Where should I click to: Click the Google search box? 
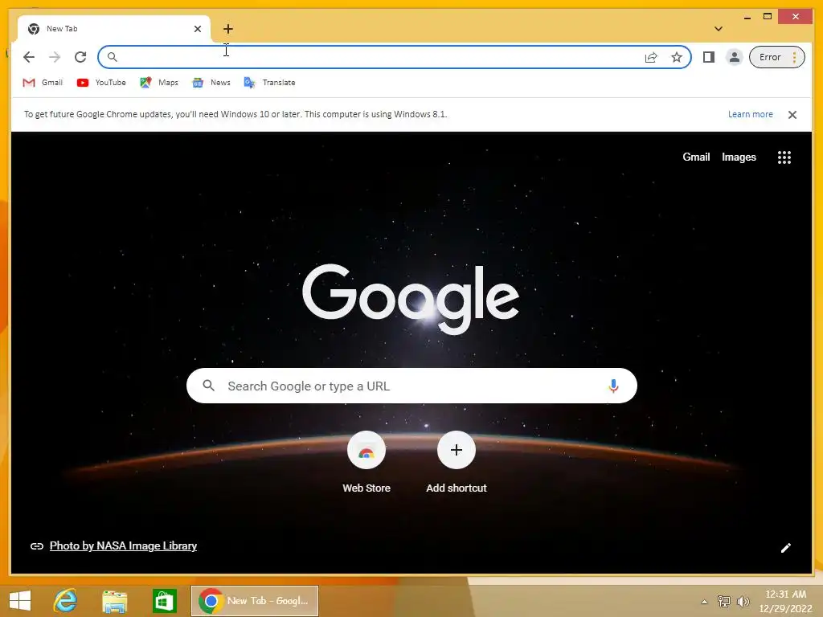411,386
